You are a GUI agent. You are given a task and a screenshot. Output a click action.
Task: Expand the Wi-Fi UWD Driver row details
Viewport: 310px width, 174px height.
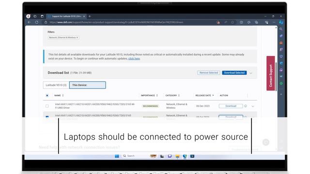tap(253, 106)
